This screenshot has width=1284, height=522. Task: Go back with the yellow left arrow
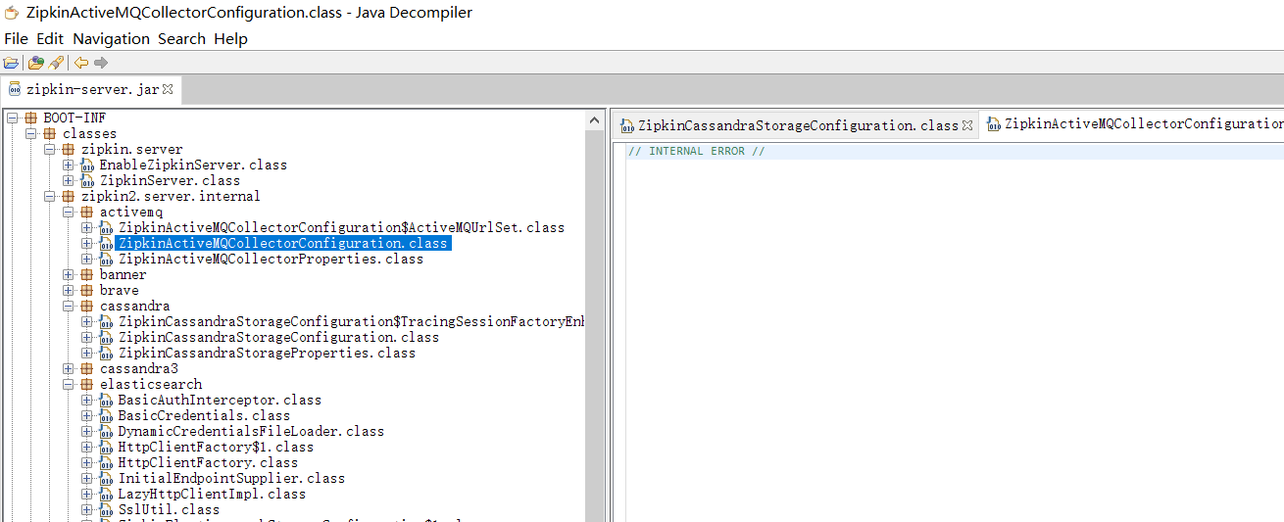[81, 63]
